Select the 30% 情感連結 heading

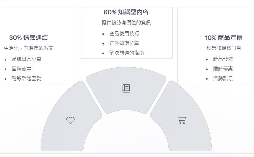pyautogui.click(x=28, y=38)
